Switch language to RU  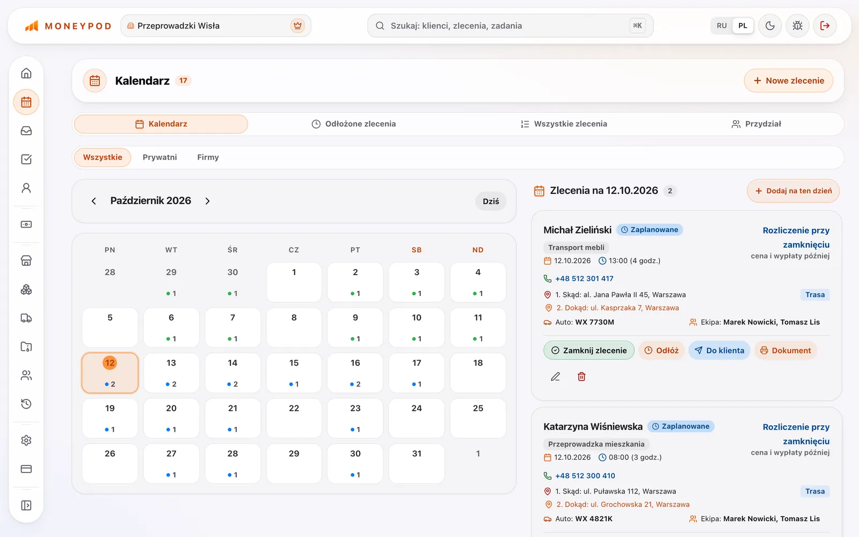coord(722,26)
